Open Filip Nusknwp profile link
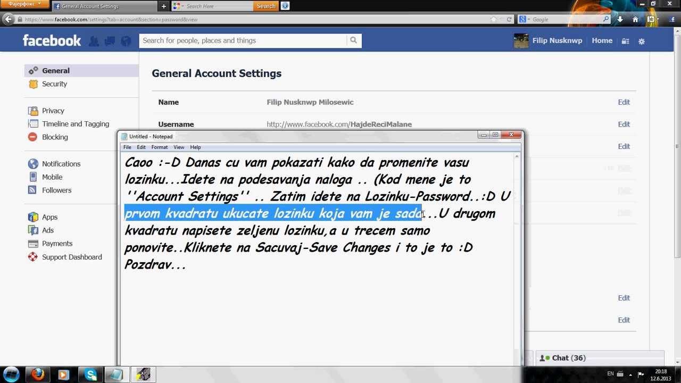 (557, 40)
